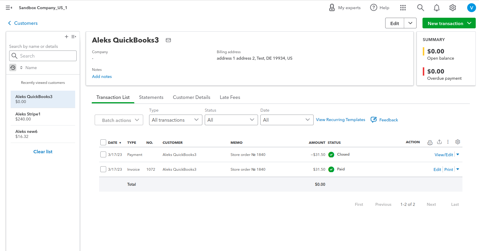Check the Invoice 1072 row checkbox
Viewport: 479px width, 251px height.
point(103,169)
